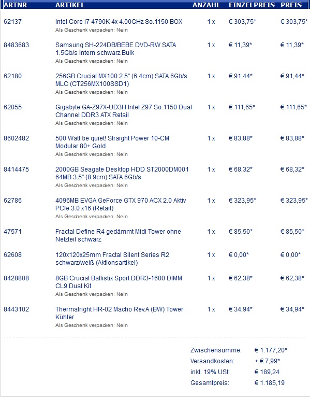Click the Zwischensumme value € 1.177,20

coord(271,350)
